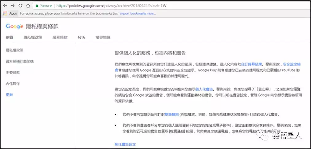Click the browser back arrow
The image size is (311, 149).
pos(5,6)
